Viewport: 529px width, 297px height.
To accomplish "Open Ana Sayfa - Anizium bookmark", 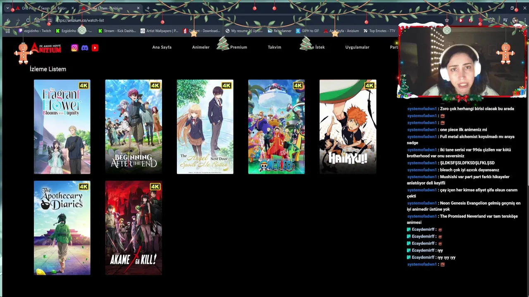I will 341,31.
